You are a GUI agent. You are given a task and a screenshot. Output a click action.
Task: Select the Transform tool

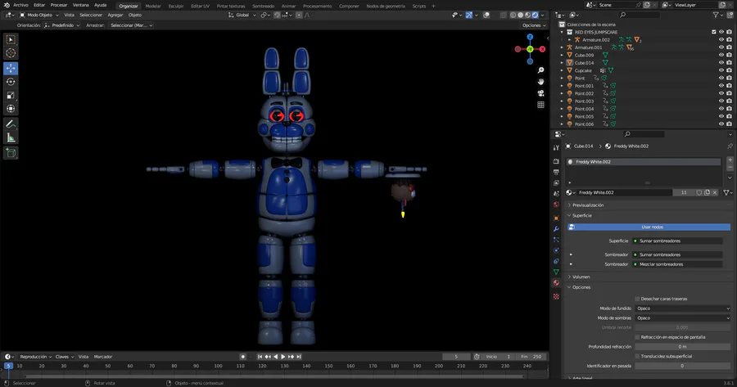tap(11, 109)
